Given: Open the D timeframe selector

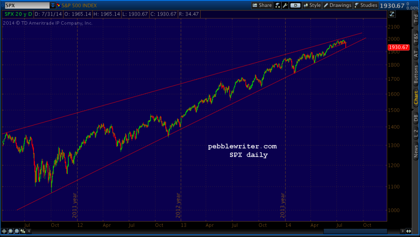Looking at the screenshot, I should [x=295, y=5].
